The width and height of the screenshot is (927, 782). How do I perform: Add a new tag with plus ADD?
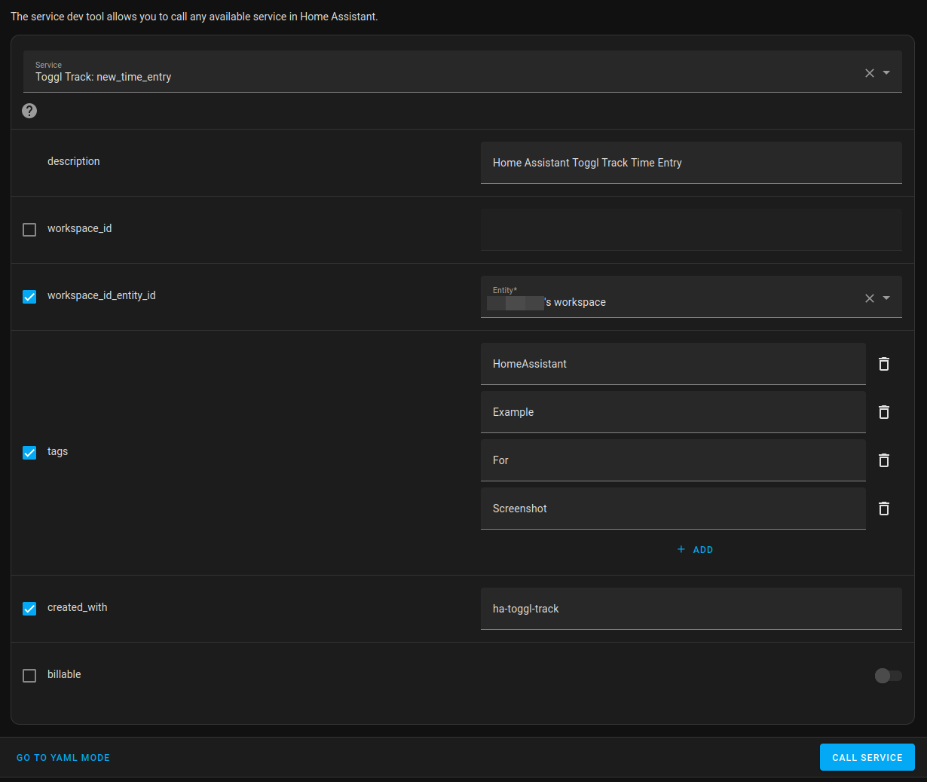point(695,550)
